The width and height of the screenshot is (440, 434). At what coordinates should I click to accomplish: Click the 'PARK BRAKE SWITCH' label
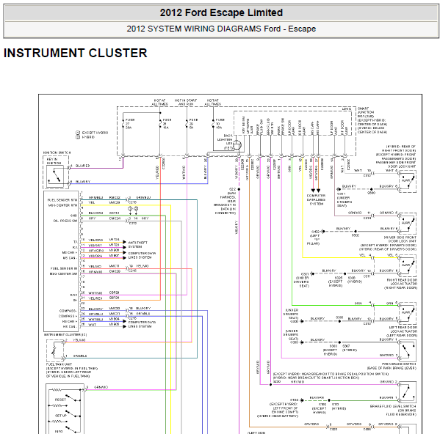pos(399,364)
